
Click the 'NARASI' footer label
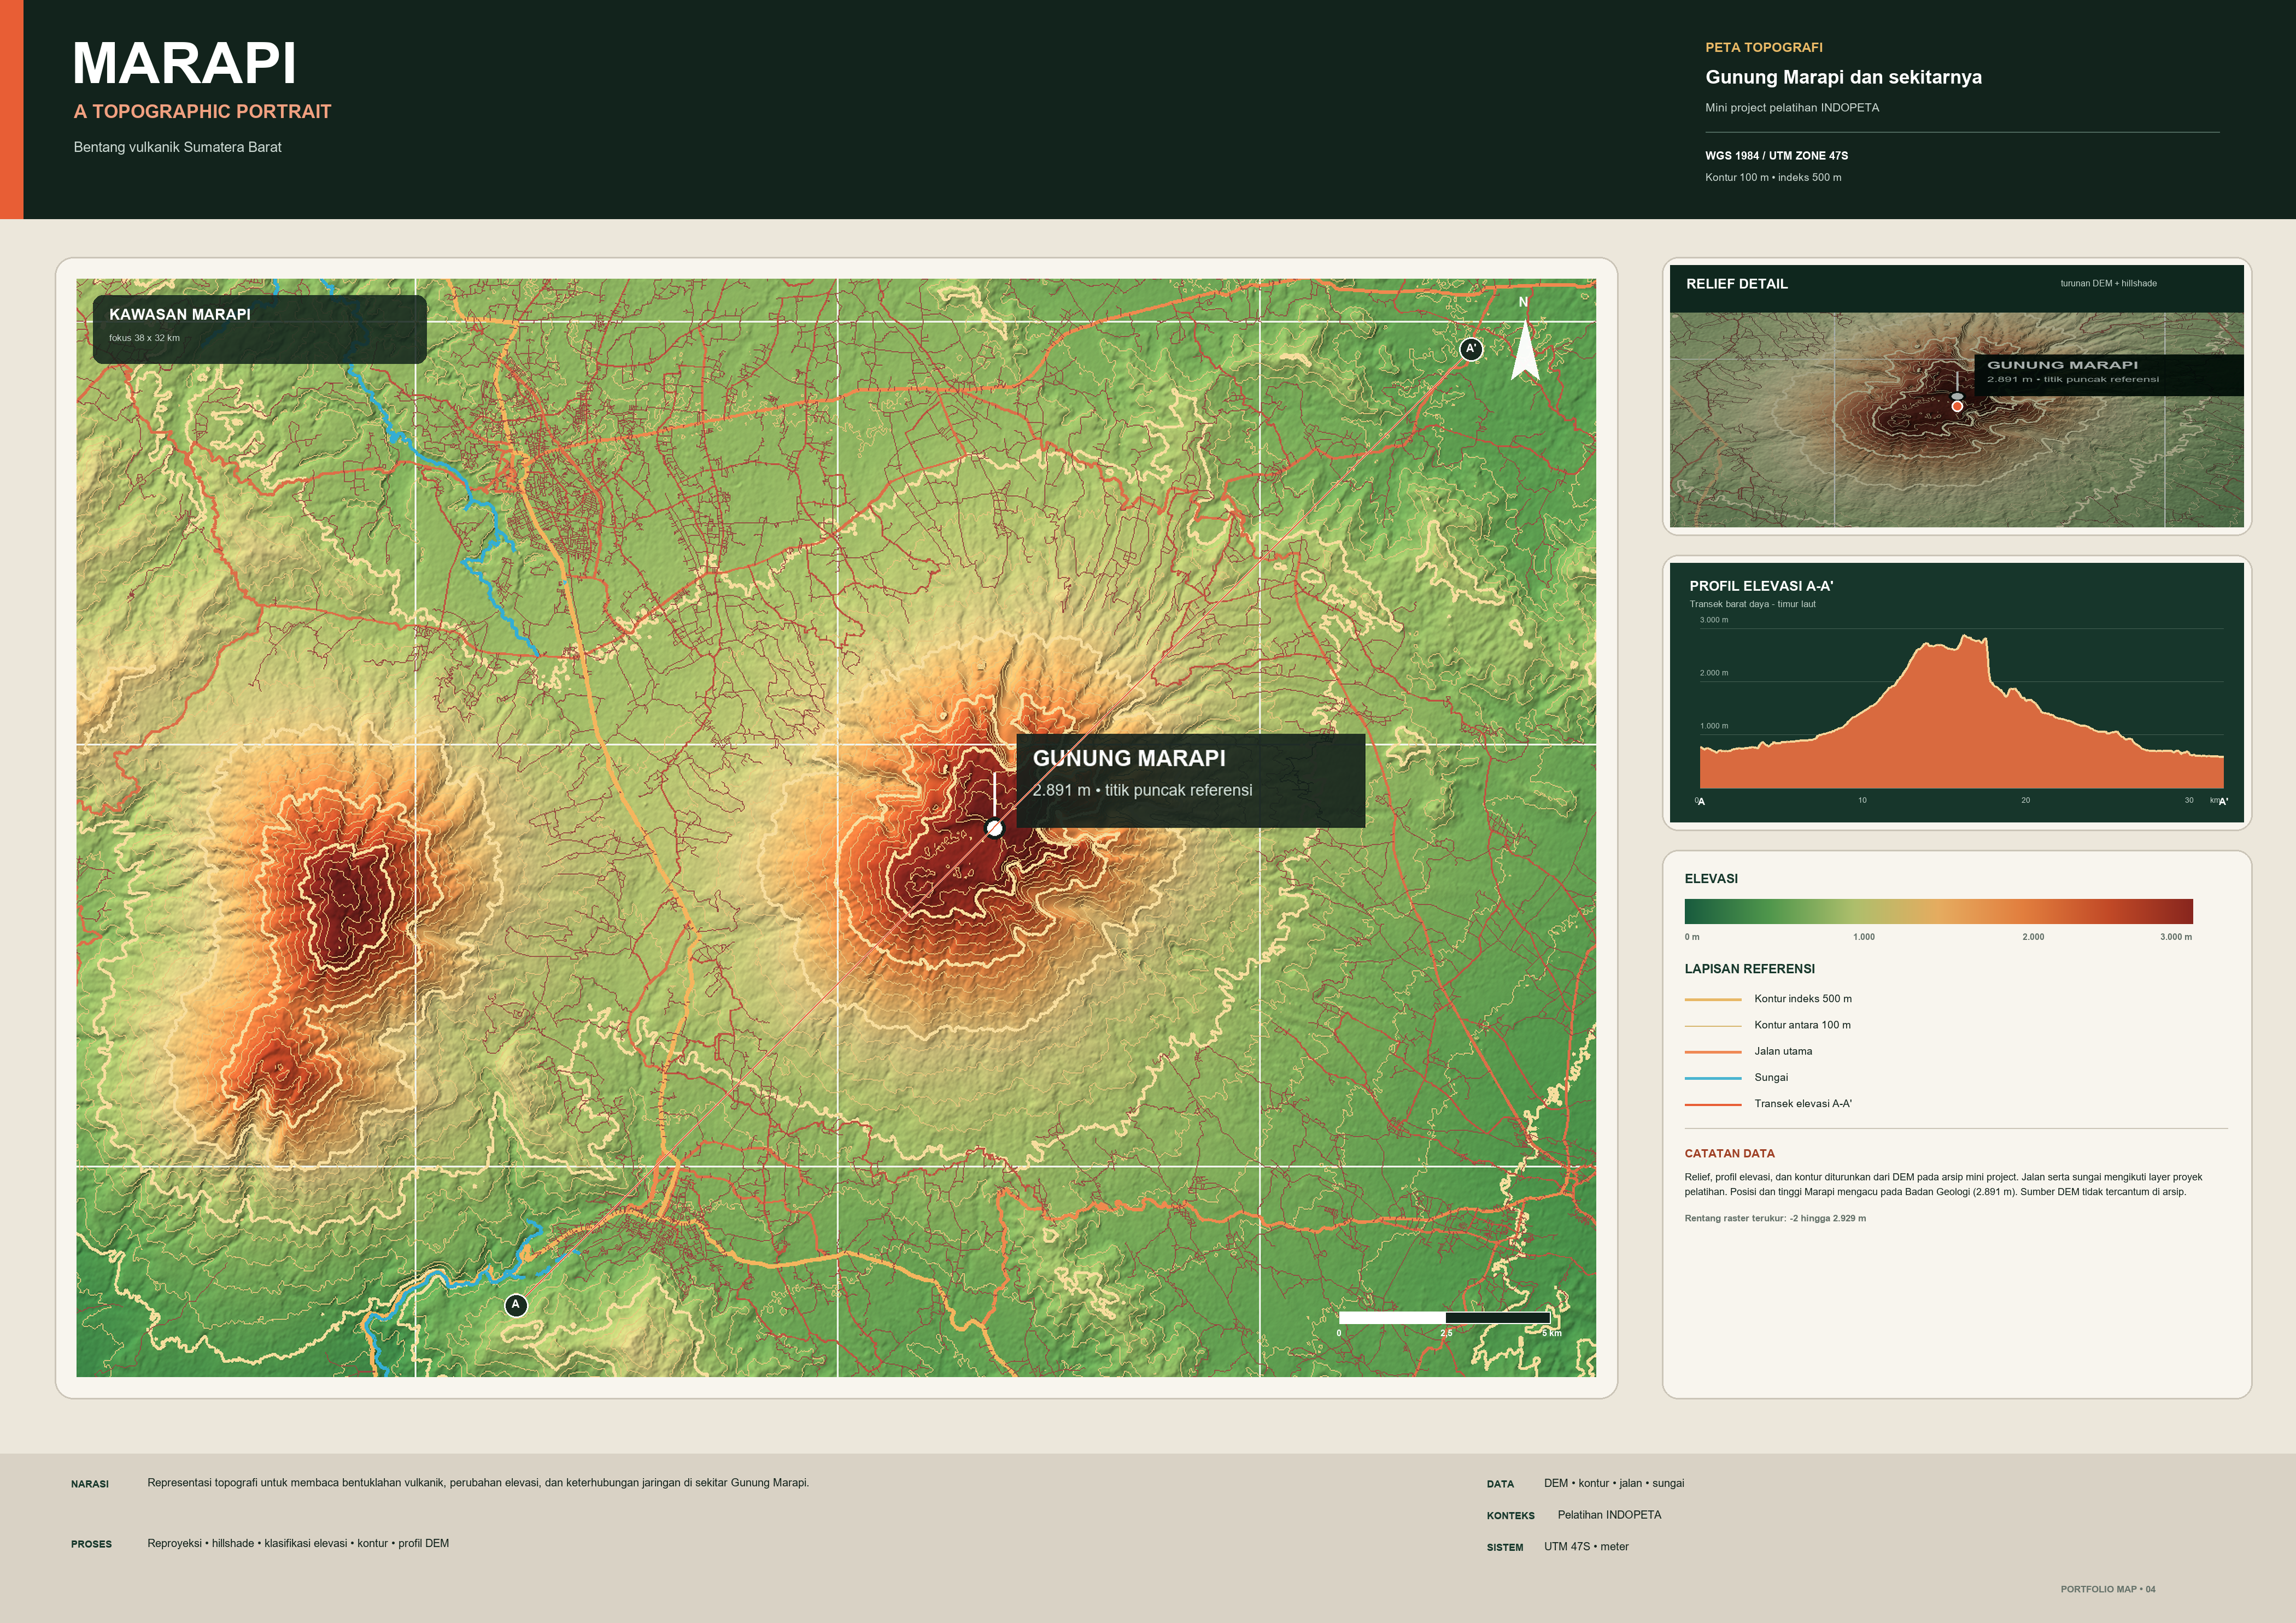coord(90,1484)
